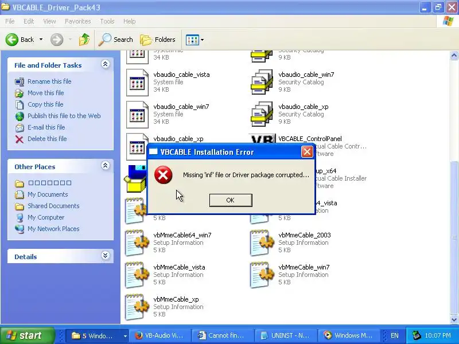Viewport: 459px width, 344px height.
Task: Click Rename this file
Action: tap(49, 81)
